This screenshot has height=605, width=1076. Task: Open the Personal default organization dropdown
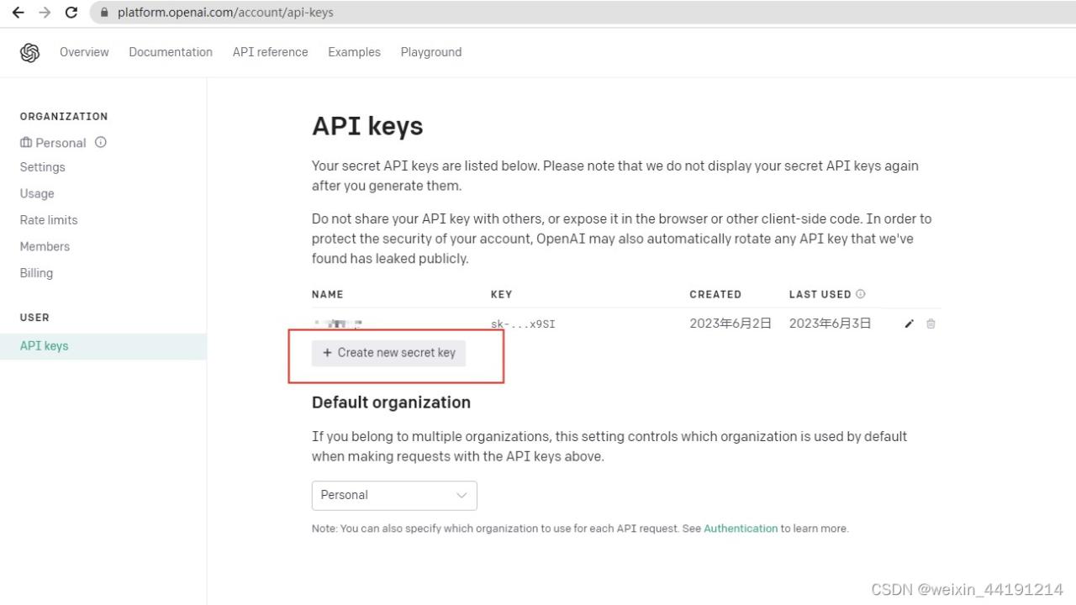pos(394,495)
